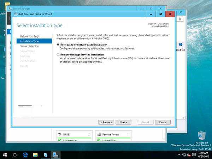Click Remote Access role icon in Server Manager
The width and height of the screenshot is (212, 159).
pos(99,134)
